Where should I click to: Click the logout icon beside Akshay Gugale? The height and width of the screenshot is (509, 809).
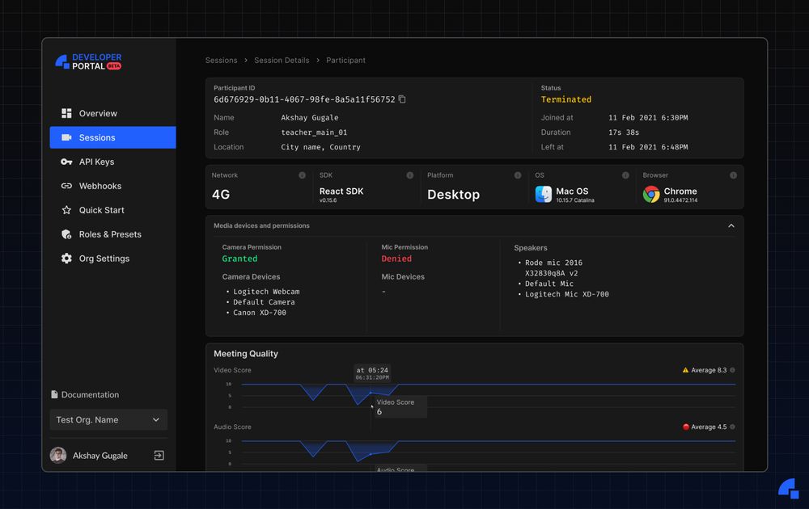159,455
